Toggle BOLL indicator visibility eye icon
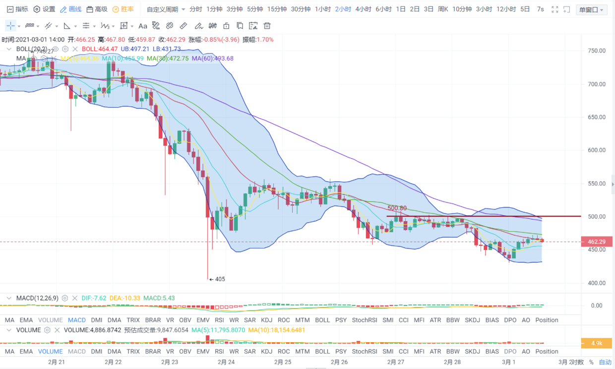The height and width of the screenshot is (369, 615). click(x=56, y=49)
